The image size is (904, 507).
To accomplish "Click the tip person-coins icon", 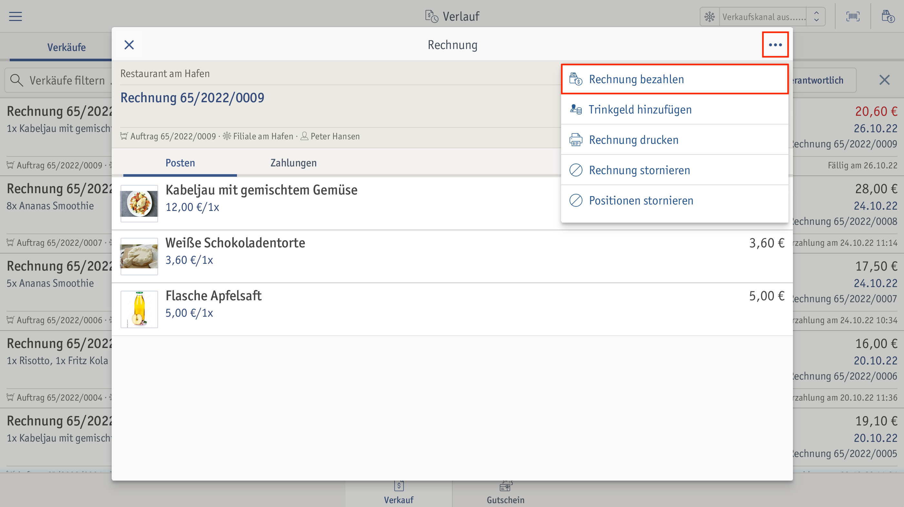I will [576, 109].
